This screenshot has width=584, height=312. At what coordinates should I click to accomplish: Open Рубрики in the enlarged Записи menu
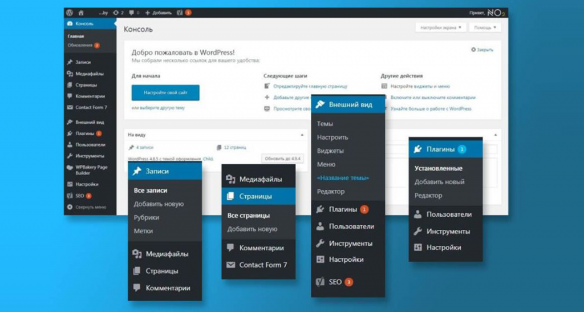147,217
